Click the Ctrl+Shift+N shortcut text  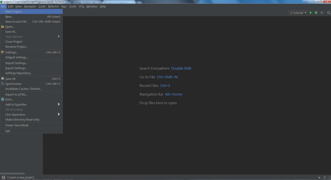[167, 77]
